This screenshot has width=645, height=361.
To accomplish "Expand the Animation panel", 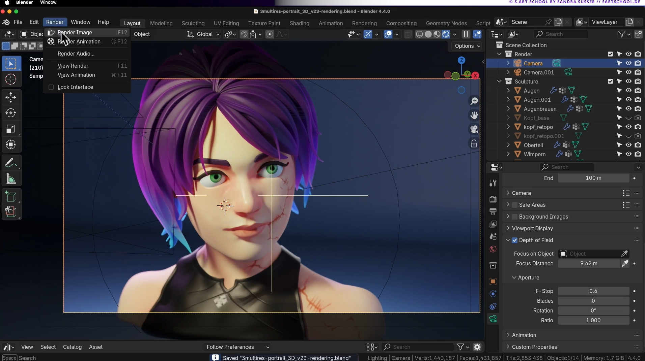I will [508, 335].
